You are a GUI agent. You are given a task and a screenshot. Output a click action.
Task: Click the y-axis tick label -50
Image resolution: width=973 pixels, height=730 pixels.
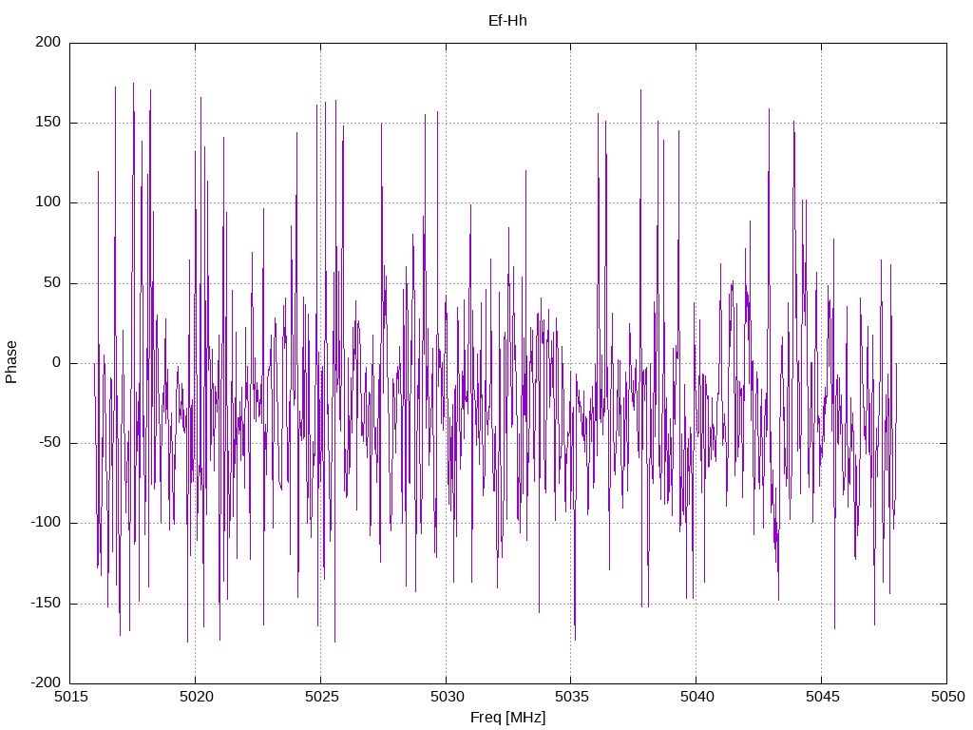50,443
